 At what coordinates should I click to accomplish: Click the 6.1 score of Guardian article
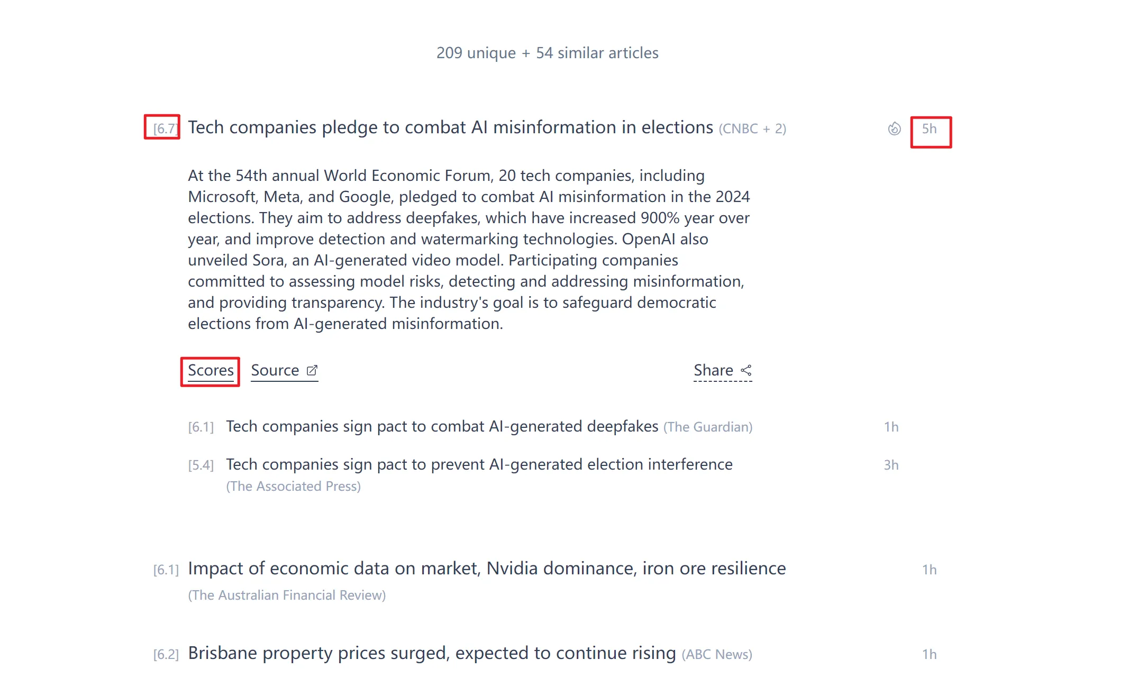201,427
